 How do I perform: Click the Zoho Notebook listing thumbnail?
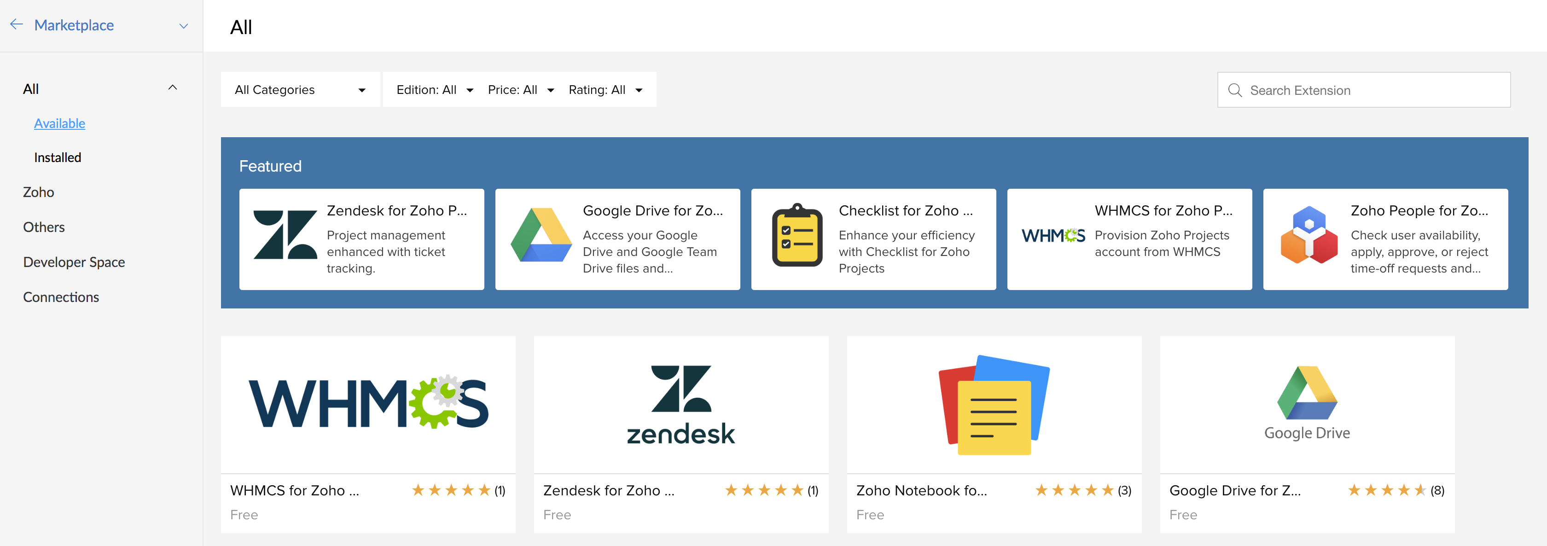pyautogui.click(x=994, y=404)
